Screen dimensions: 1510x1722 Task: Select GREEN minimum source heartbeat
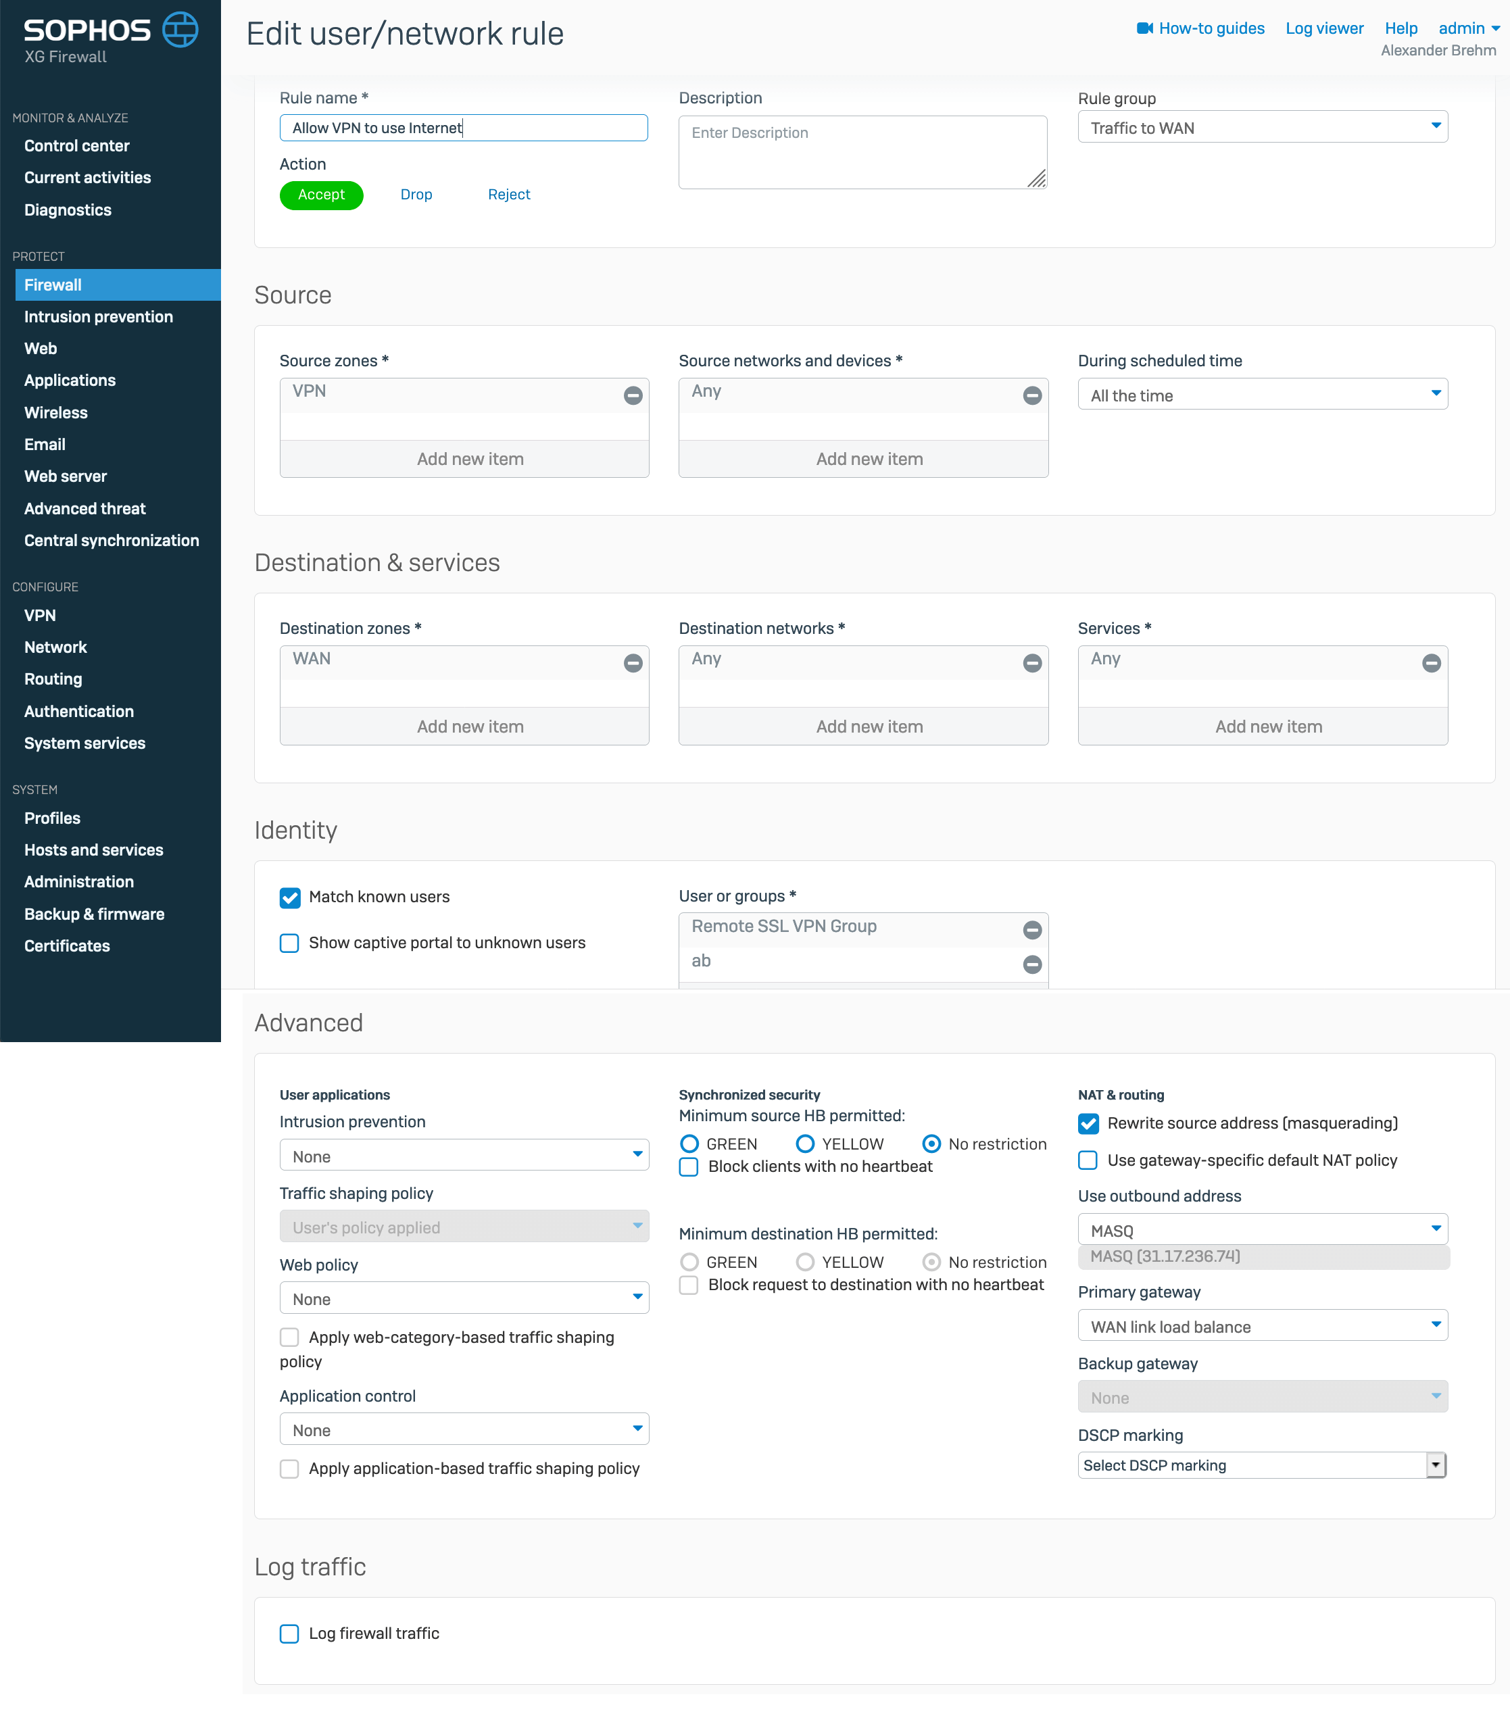click(689, 1144)
